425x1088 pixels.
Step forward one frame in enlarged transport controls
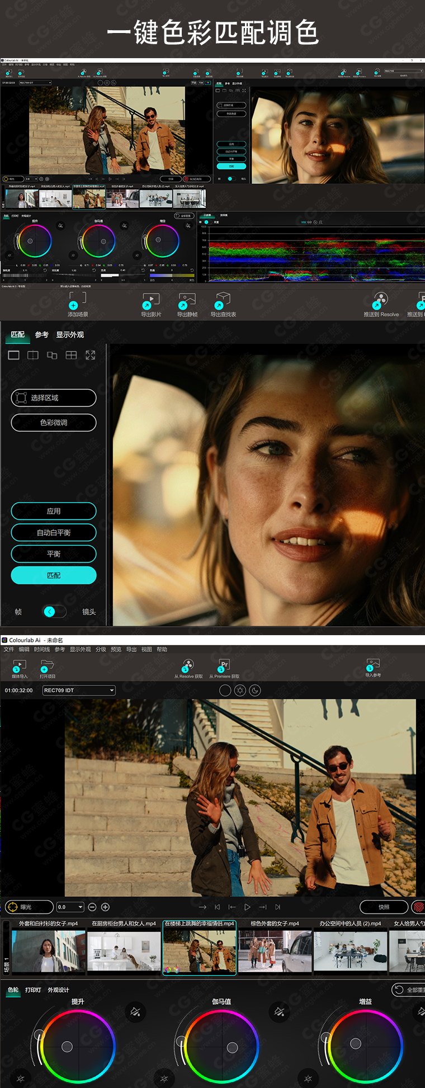[263, 907]
